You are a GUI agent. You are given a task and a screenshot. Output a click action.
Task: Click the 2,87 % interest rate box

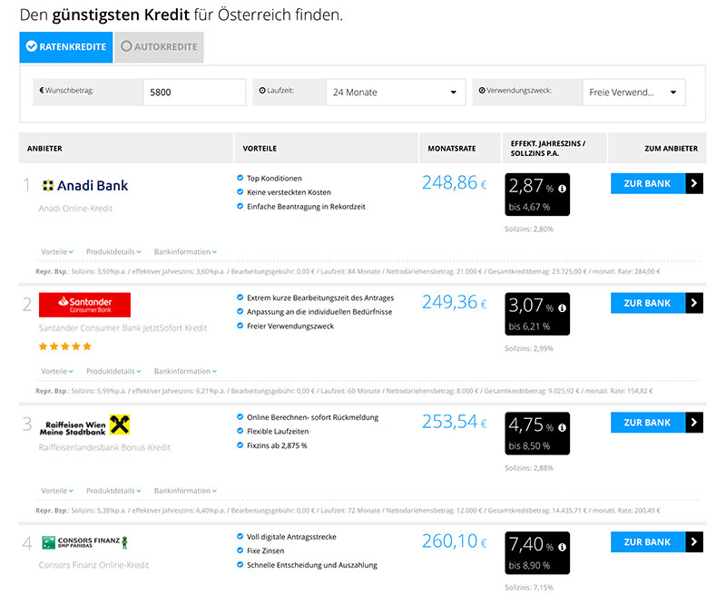point(537,194)
